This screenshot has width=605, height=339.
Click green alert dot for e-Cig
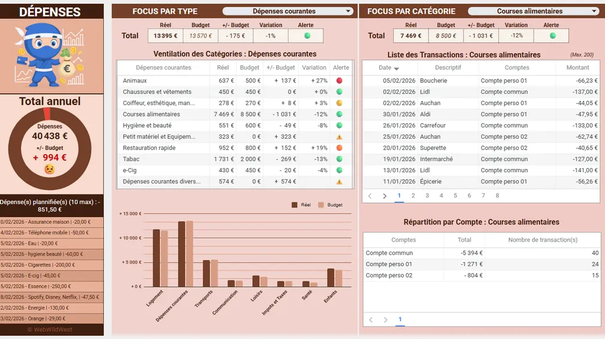click(339, 170)
